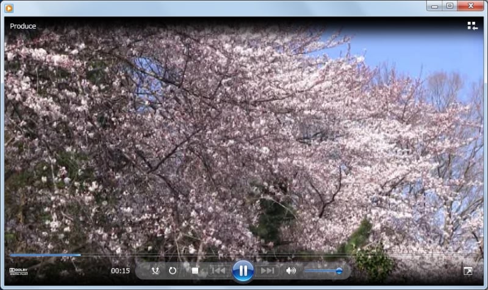The width and height of the screenshot is (488, 290).
Task: Click the 00:15 elapsed time display
Action: tap(120, 271)
